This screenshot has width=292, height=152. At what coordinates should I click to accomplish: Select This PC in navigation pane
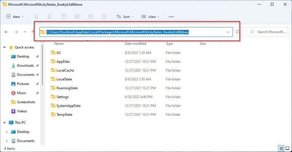pyautogui.click(x=20, y=123)
